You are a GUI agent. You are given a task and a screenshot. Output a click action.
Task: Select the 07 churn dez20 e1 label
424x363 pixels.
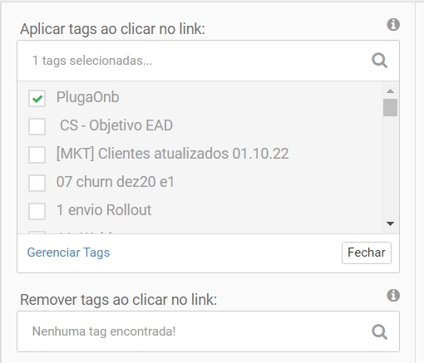point(116,182)
